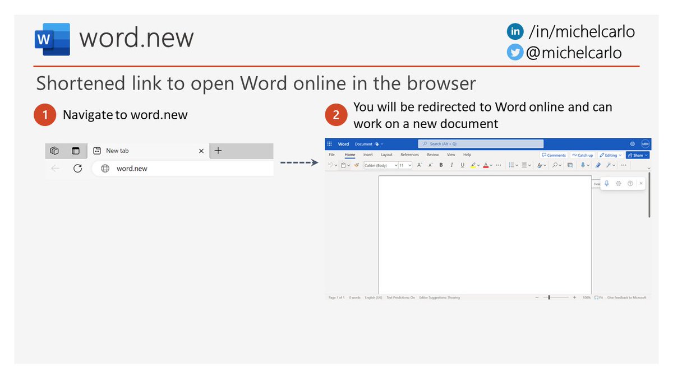
Task: Click the LinkedIn icon next to /in/michelcarlo
Action: click(515, 31)
